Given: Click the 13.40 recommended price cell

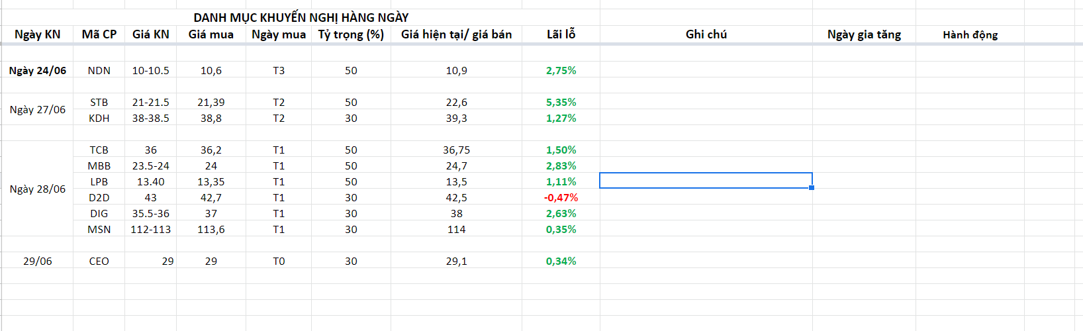Looking at the screenshot, I should (x=151, y=181).
